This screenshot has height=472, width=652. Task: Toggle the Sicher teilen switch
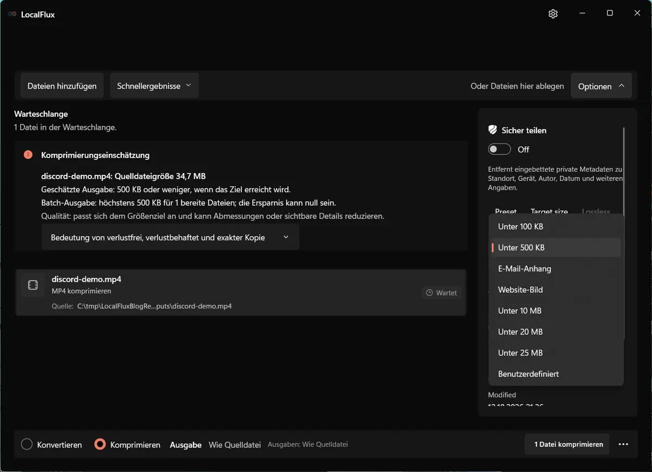(x=499, y=149)
